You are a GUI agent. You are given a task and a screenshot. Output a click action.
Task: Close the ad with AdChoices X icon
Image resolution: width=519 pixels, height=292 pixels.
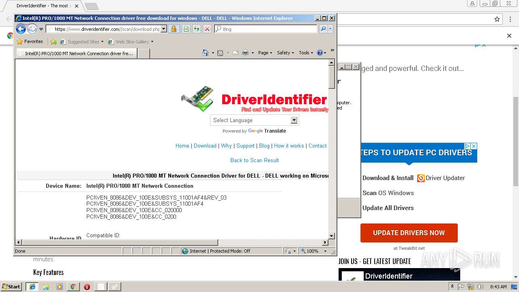[474, 146]
